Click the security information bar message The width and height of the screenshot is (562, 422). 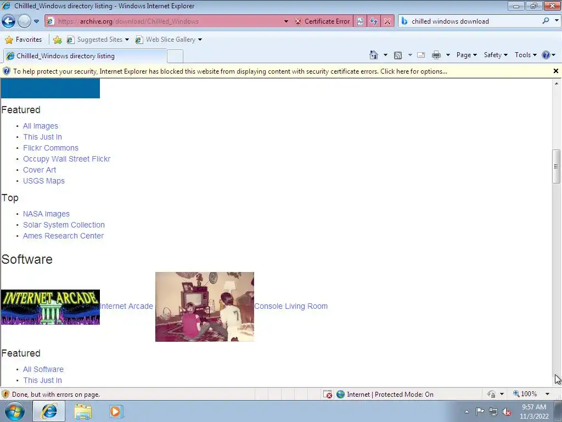pyautogui.click(x=230, y=71)
